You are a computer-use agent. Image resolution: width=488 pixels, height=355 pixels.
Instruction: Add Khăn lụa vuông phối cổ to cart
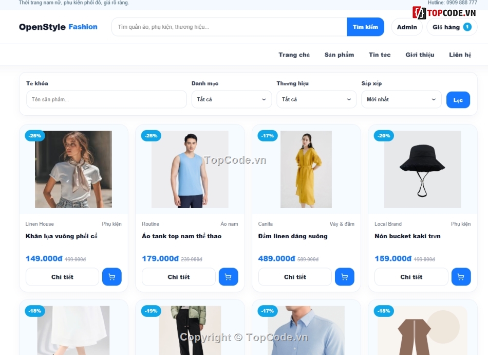[112, 277]
